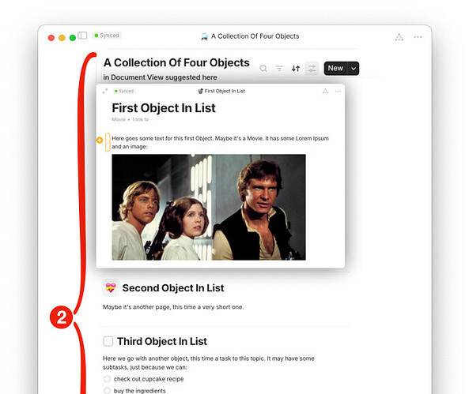This screenshot has height=394, width=469.
Task: Open graph icon in main window title bar
Action: tap(399, 37)
